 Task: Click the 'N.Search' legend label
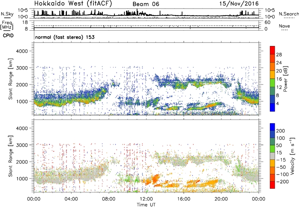tap(289, 14)
